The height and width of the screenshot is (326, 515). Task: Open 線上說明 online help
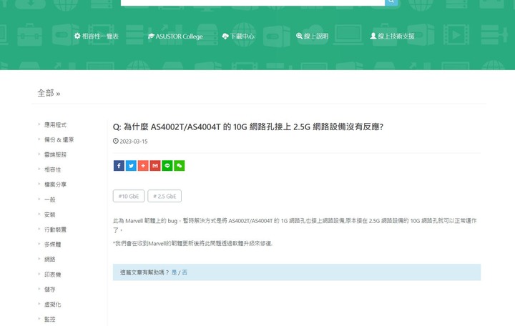[313, 36]
